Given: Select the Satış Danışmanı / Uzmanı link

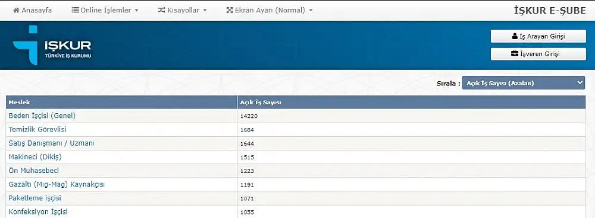Looking at the screenshot, I should click(x=52, y=143).
